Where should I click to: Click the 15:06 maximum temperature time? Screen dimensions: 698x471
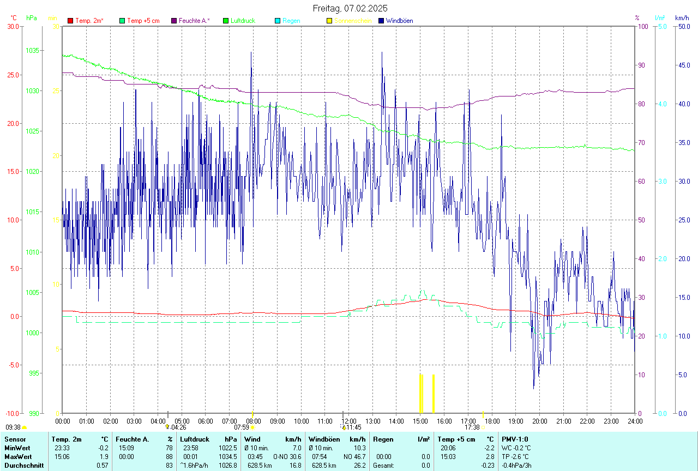coord(62,456)
